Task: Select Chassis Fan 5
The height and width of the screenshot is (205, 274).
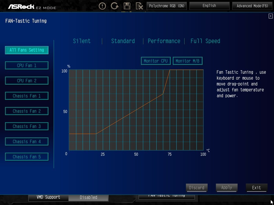Action: 27,157
